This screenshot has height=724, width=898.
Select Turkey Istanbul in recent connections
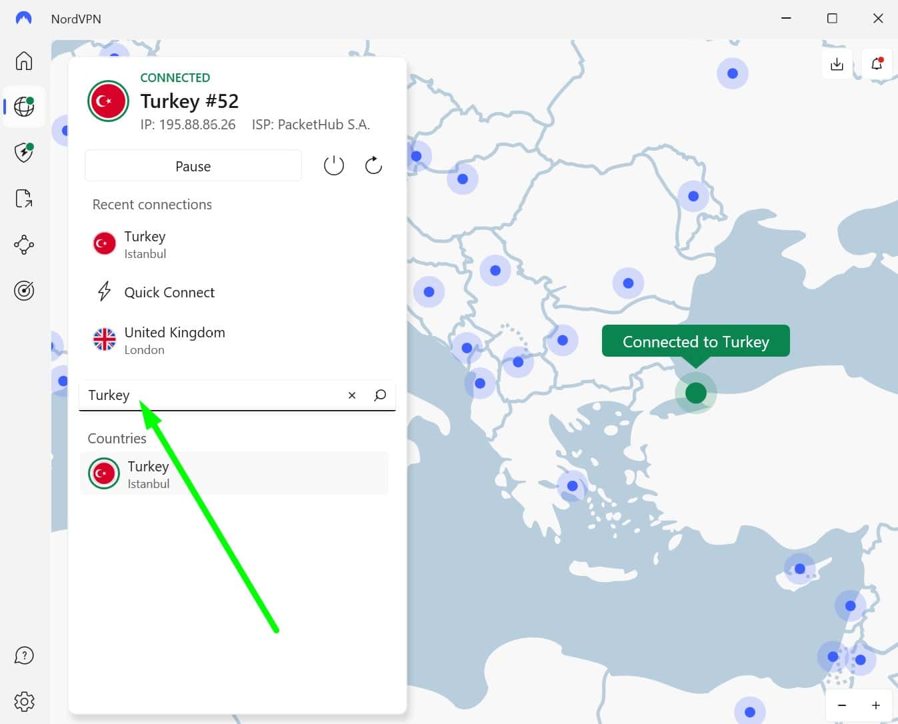[x=237, y=245]
